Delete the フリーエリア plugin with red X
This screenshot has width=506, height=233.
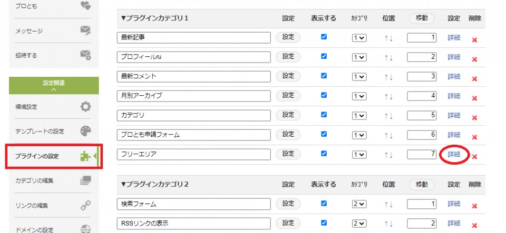tap(474, 156)
